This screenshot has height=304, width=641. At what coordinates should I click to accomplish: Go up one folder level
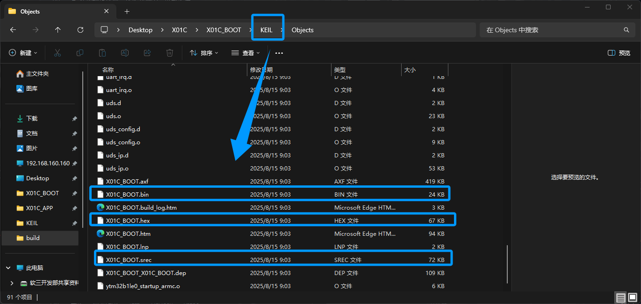(x=58, y=30)
